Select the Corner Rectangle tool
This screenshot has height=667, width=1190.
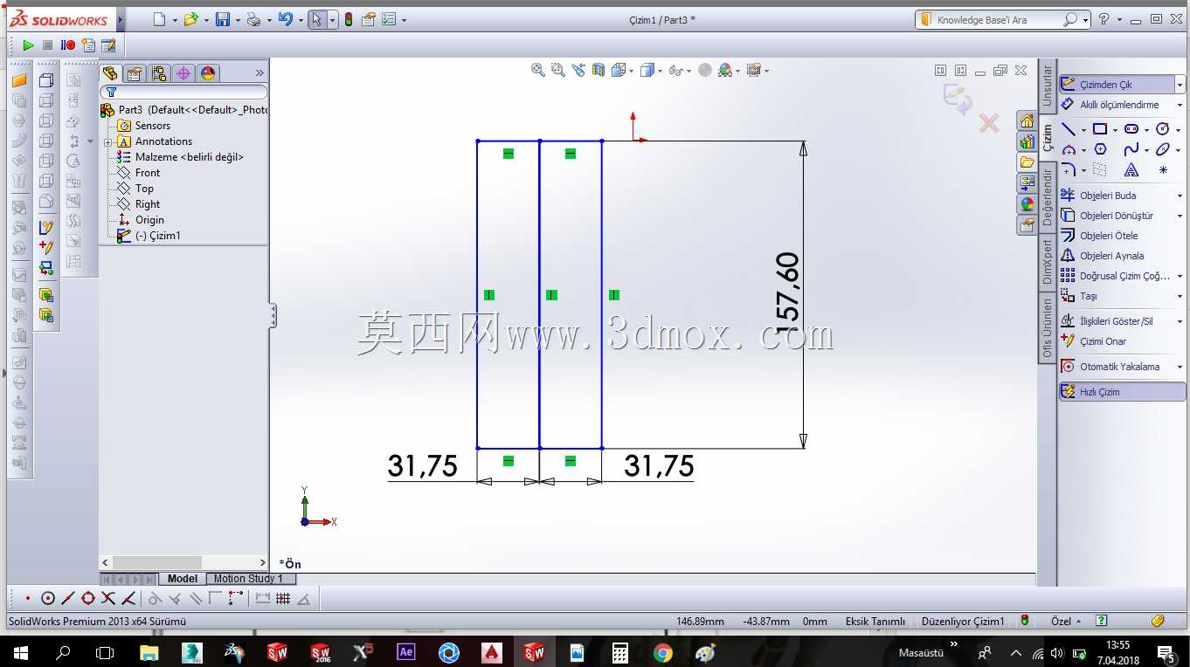tap(1100, 129)
